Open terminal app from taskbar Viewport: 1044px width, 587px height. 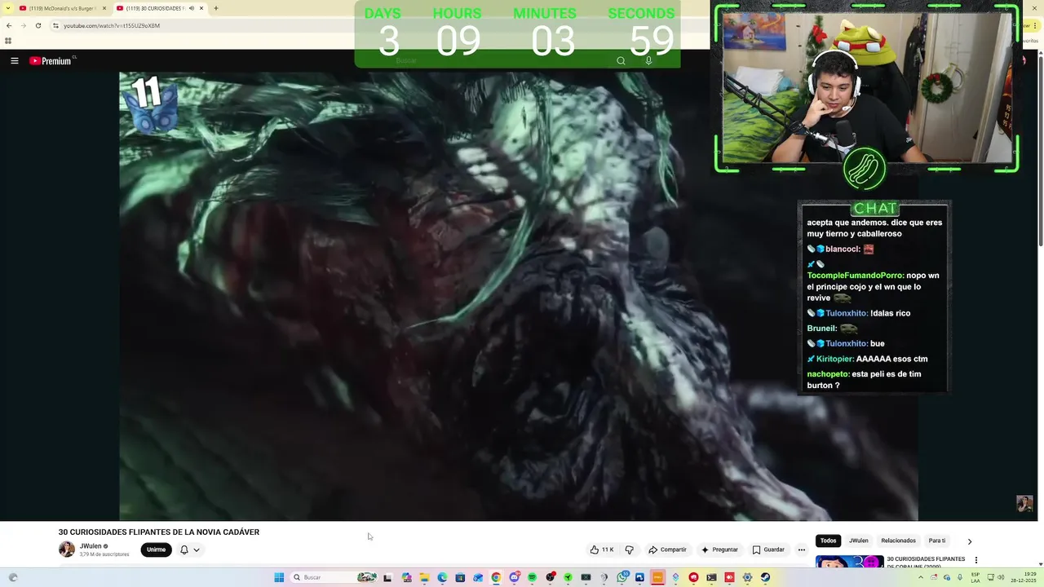coord(711,577)
